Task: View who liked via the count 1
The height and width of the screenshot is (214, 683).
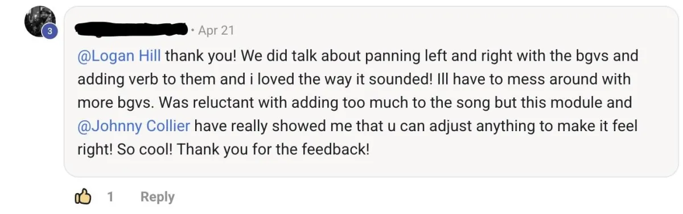Action: click(x=110, y=197)
